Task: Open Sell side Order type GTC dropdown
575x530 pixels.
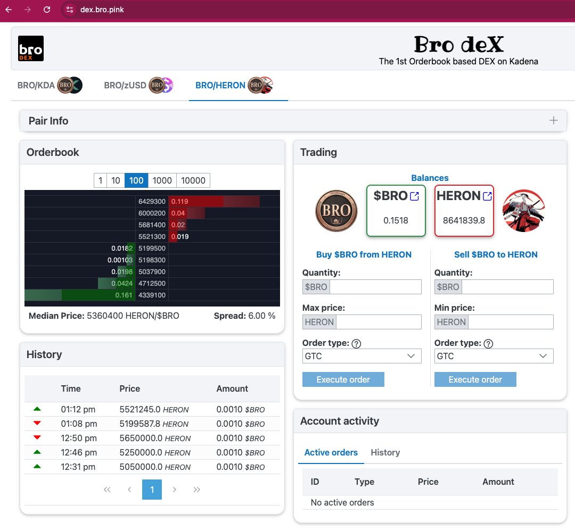Action: point(494,356)
